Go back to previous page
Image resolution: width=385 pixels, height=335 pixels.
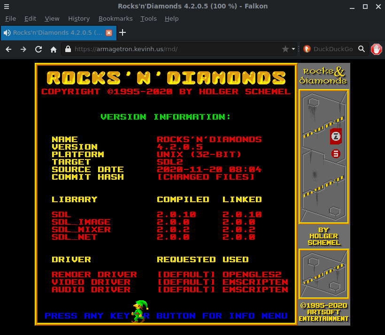tap(8, 49)
